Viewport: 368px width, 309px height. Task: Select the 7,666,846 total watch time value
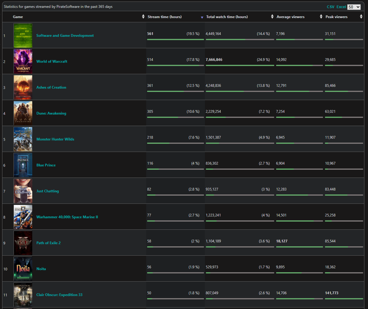[x=214, y=60]
